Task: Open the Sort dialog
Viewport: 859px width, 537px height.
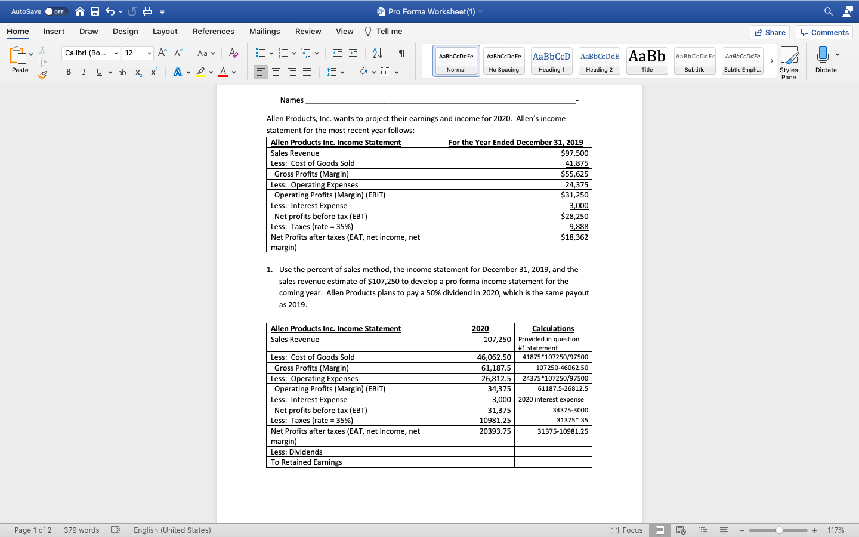Action: [x=376, y=53]
